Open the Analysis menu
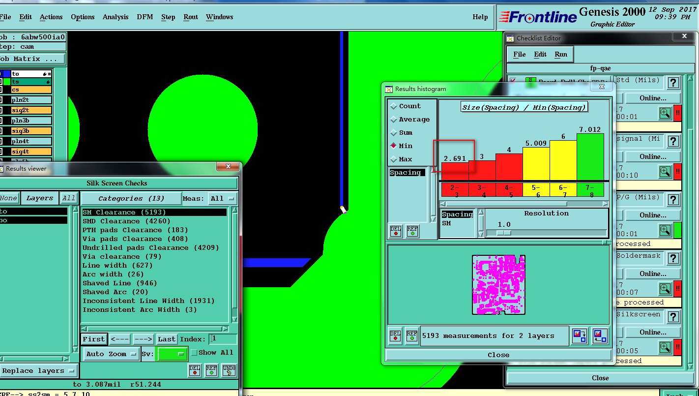 point(116,17)
